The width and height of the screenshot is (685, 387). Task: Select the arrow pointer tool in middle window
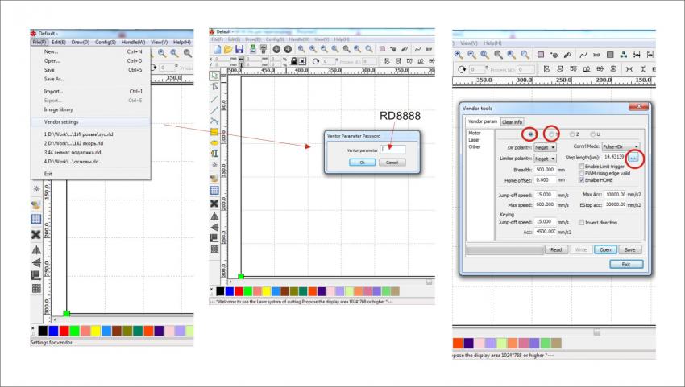click(x=214, y=76)
